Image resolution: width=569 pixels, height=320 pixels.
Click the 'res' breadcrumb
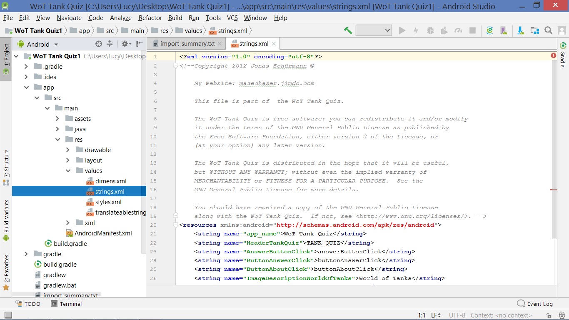click(160, 30)
